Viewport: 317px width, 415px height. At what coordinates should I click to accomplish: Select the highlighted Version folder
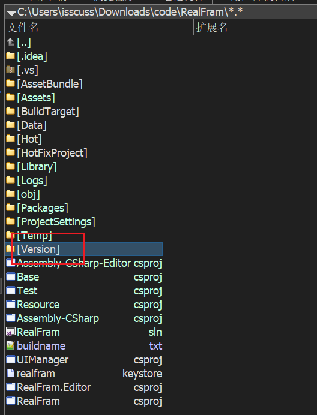[x=83, y=249]
